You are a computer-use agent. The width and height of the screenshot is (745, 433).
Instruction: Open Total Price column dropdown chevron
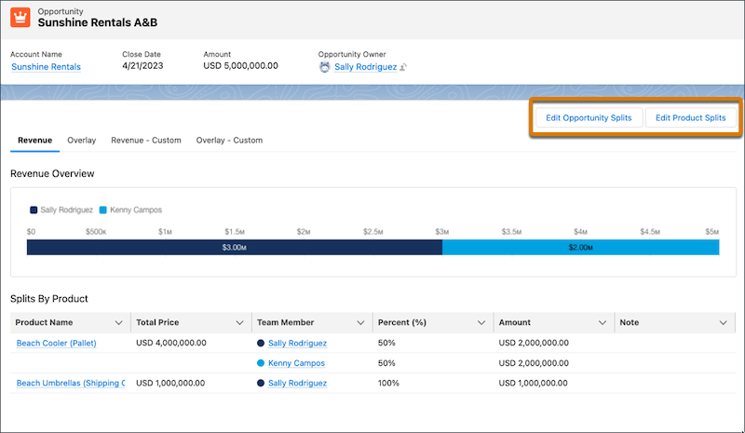pyautogui.click(x=240, y=323)
